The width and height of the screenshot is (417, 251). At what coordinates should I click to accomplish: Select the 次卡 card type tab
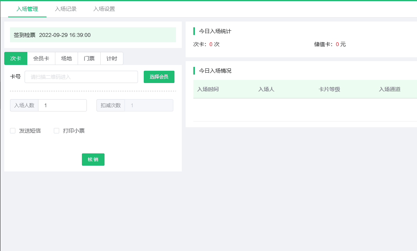pyautogui.click(x=15, y=58)
